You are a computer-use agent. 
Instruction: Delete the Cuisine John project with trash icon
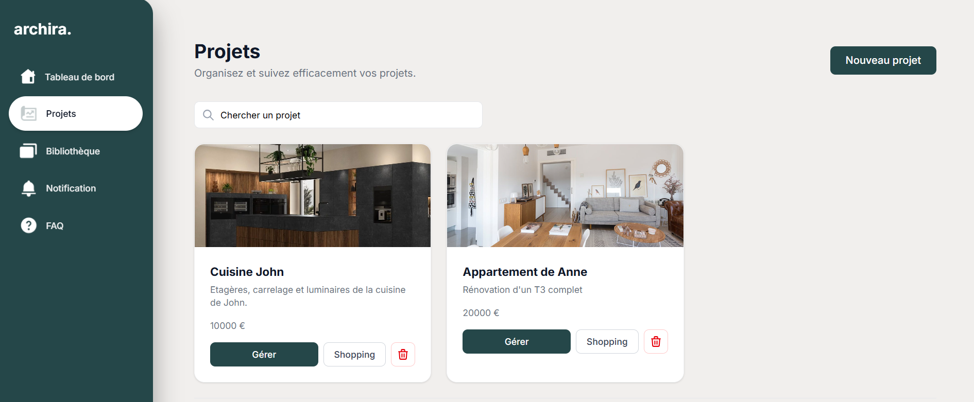coord(403,355)
